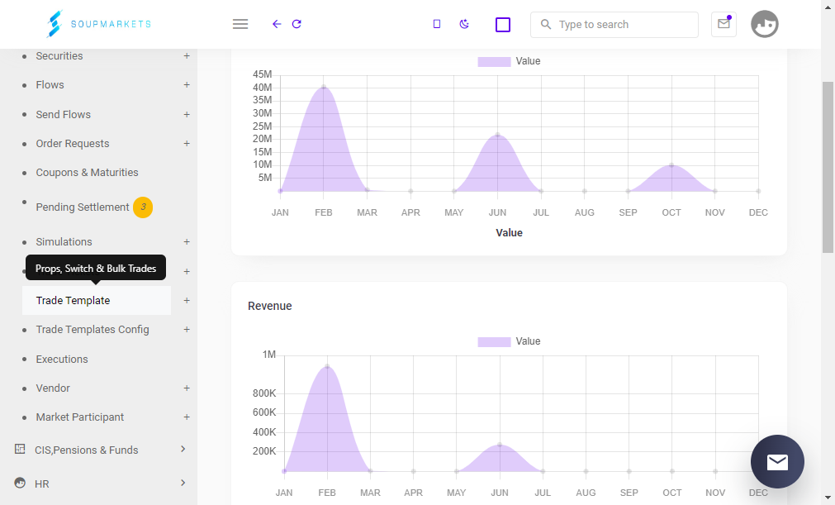Open CIS,Pensions & Funds section
Viewport: 835px width, 505px height.
point(86,450)
